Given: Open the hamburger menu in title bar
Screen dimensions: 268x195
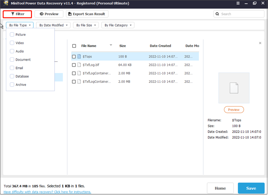Looking at the screenshot, I should tap(238, 3).
